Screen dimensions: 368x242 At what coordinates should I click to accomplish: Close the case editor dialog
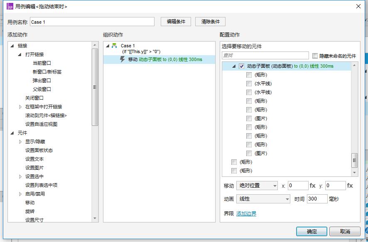[x=358, y=6]
